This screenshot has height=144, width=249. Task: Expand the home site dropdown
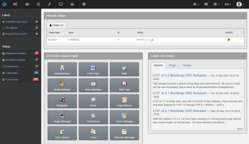tap(216, 4)
